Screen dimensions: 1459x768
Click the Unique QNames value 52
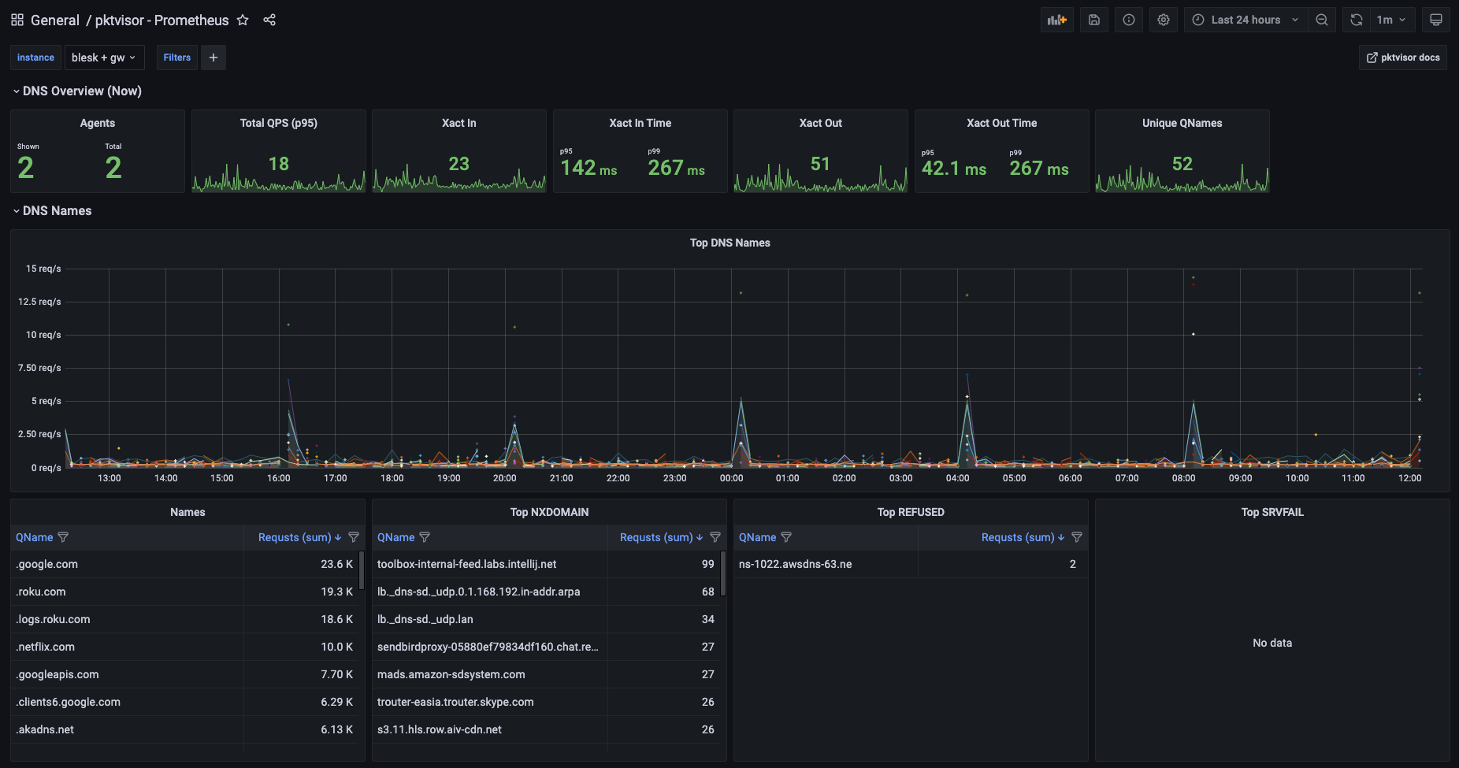click(x=1182, y=164)
